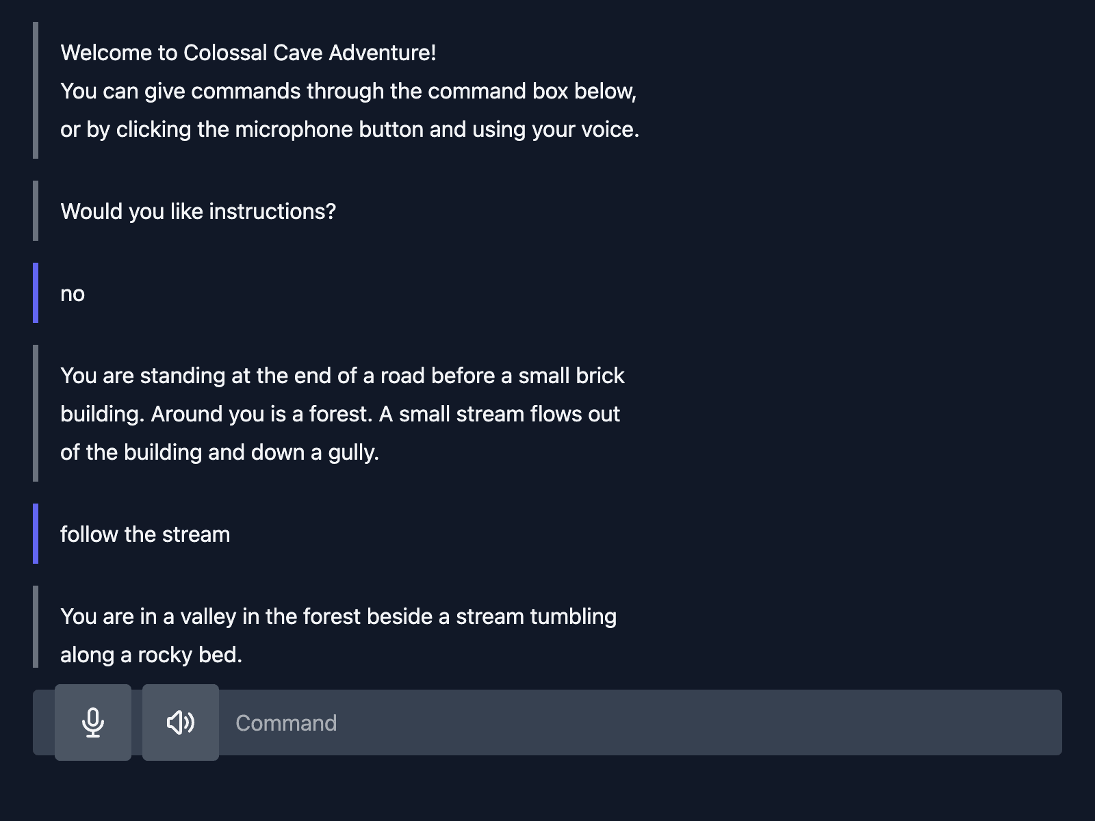Click the "You are standing at the end" line
This screenshot has width=1095, height=821.
(342, 376)
